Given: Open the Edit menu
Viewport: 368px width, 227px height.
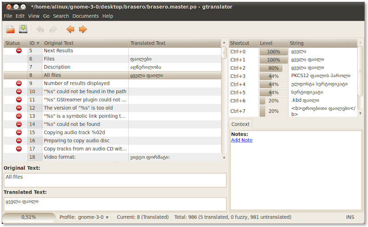Looking at the screenshot, I should [20, 16].
